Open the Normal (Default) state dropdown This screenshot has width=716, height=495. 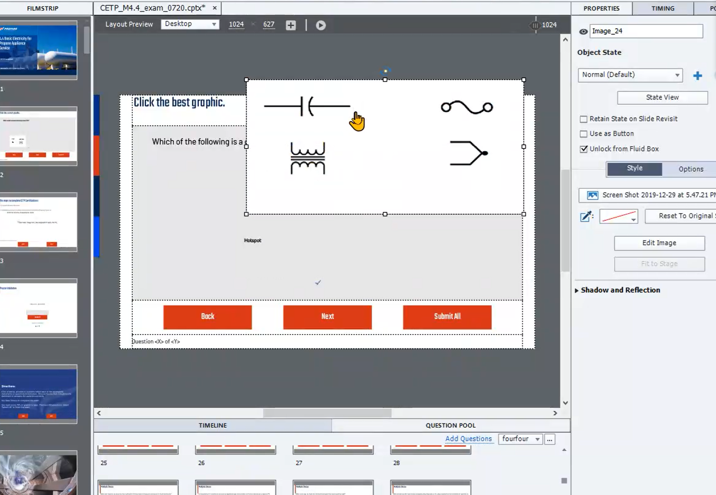pyautogui.click(x=630, y=75)
